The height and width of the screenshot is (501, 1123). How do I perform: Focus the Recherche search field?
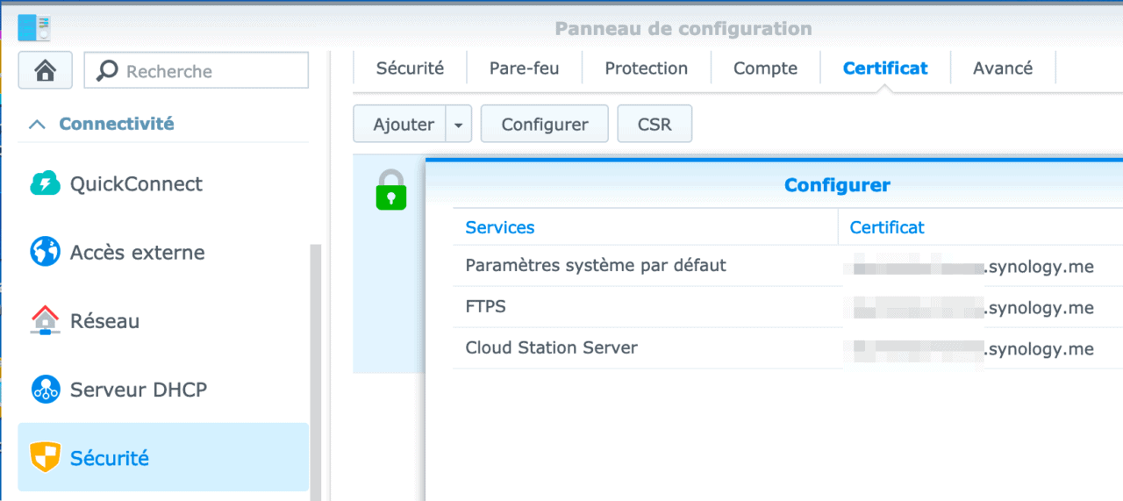[x=197, y=71]
